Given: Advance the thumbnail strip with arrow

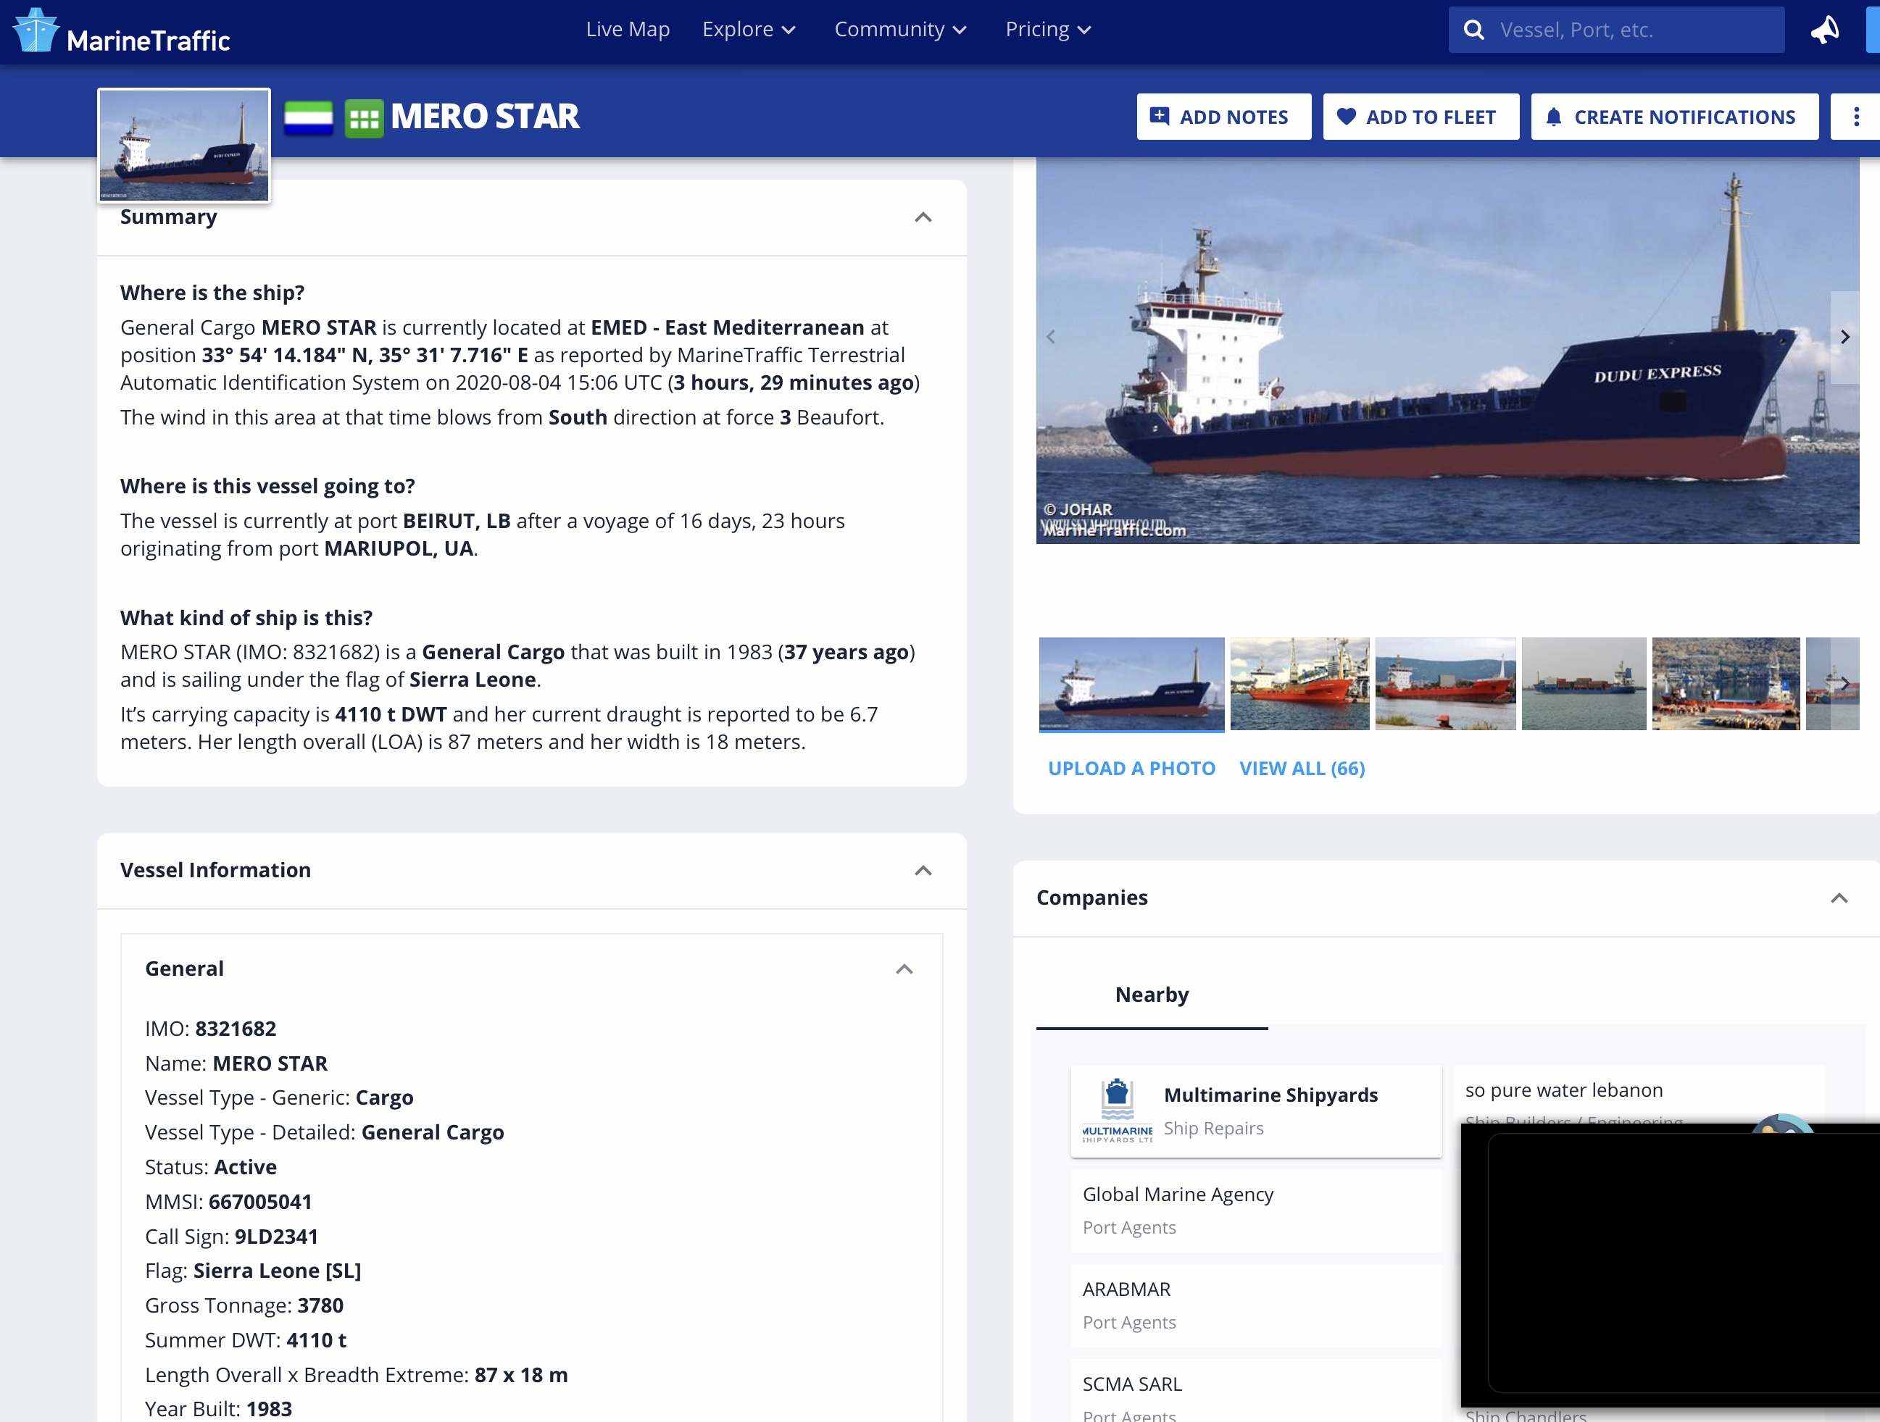Looking at the screenshot, I should point(1844,684).
